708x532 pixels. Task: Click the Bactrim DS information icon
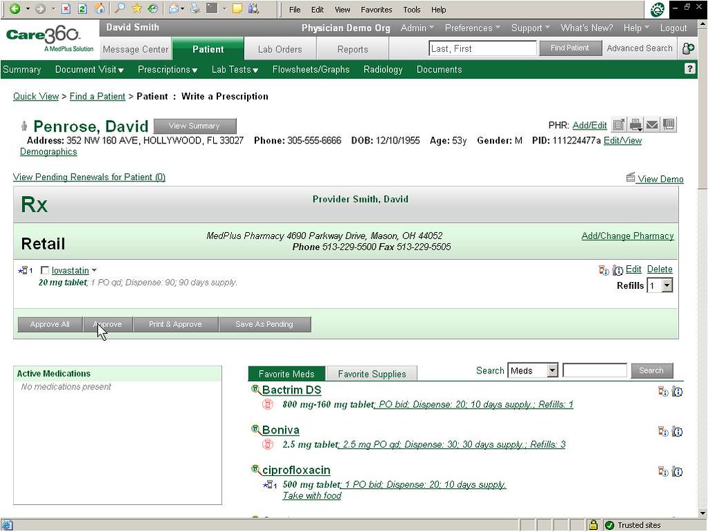click(x=677, y=391)
